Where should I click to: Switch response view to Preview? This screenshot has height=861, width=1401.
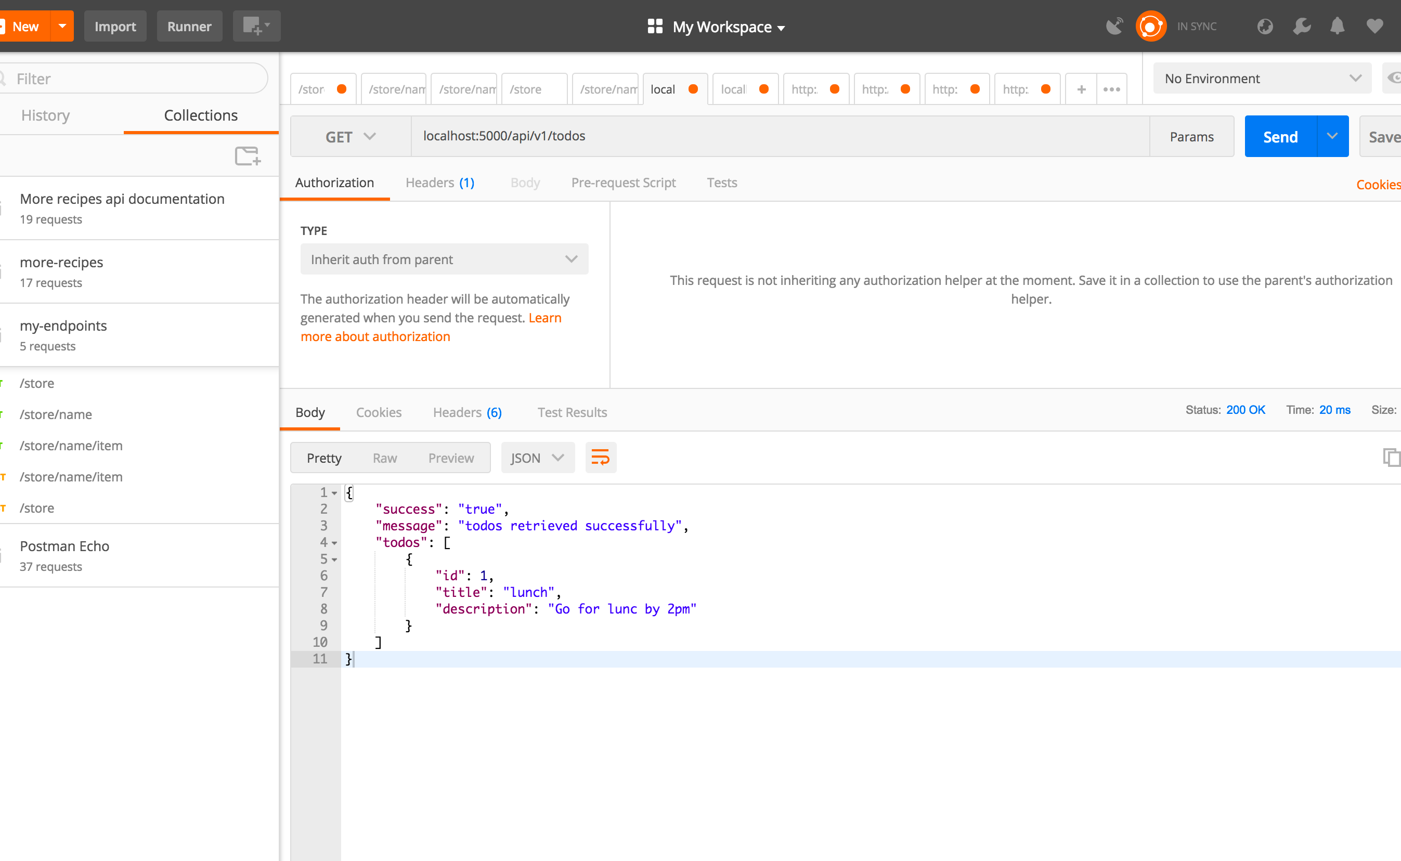point(450,459)
